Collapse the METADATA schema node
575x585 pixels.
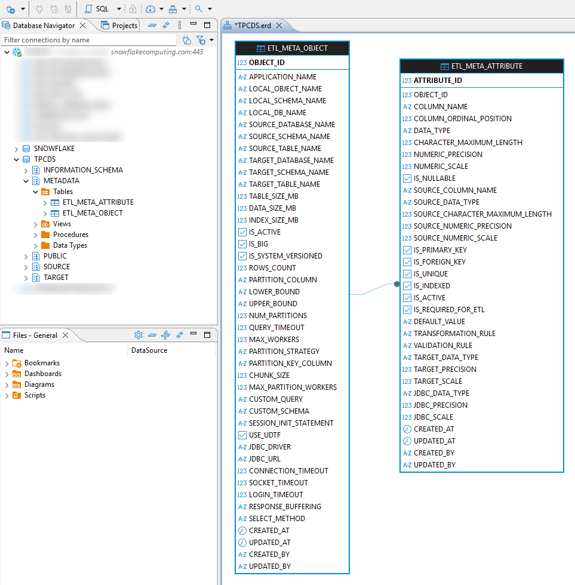(x=26, y=181)
